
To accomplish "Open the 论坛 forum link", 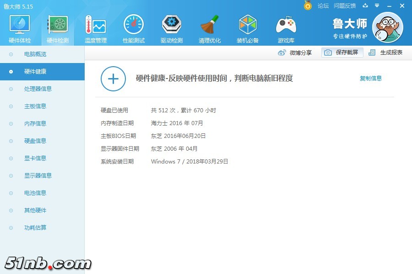I will coord(323,6).
